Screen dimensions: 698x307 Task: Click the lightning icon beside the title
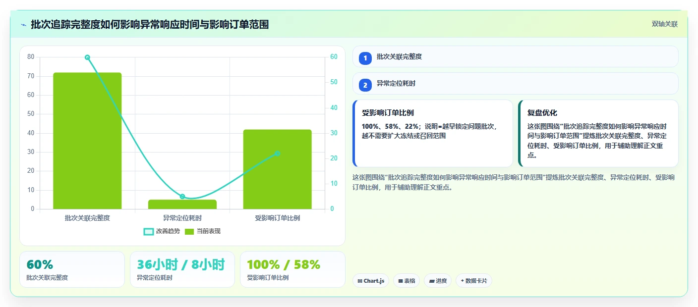pyautogui.click(x=23, y=24)
